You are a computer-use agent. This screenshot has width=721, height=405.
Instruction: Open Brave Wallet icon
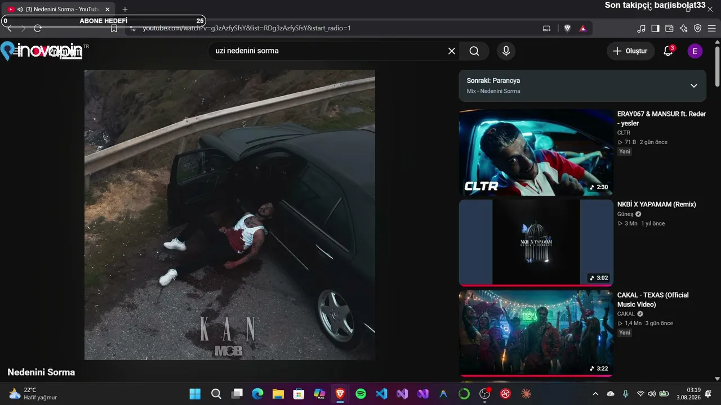click(669, 28)
